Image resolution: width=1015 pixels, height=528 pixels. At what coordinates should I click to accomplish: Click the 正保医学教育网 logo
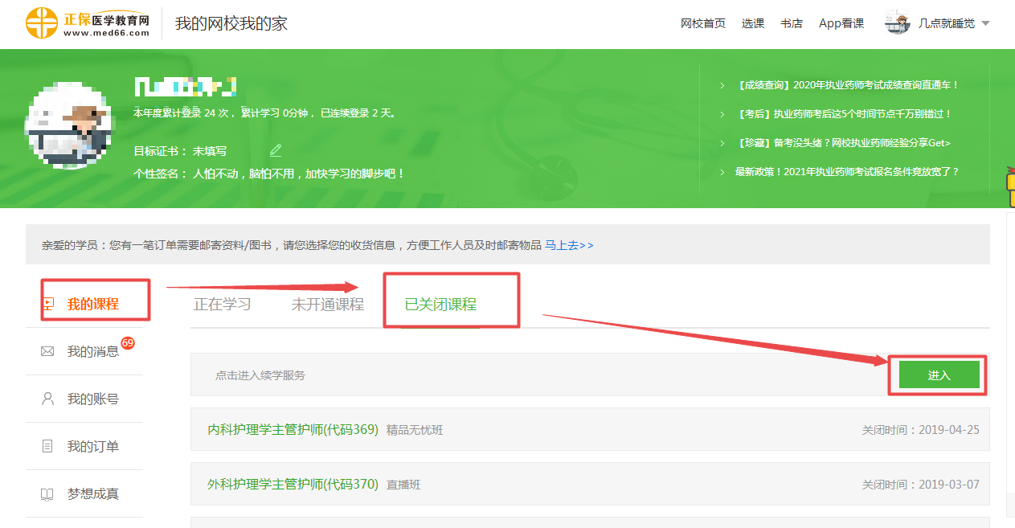[x=88, y=23]
